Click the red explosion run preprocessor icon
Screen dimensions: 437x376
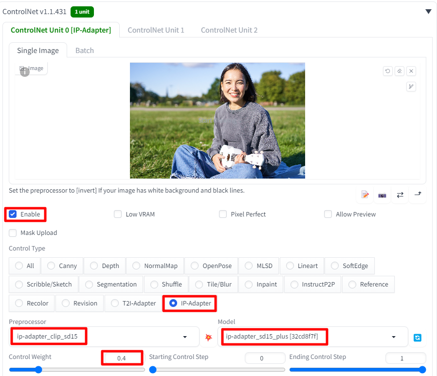(208, 337)
